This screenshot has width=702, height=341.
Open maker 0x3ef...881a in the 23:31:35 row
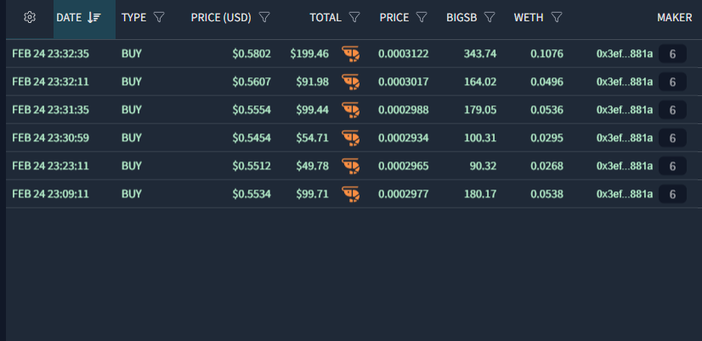tap(625, 111)
